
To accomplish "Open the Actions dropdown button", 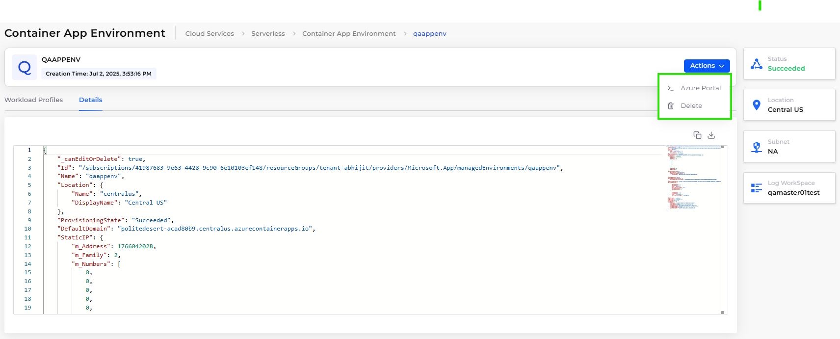I will 707,66.
